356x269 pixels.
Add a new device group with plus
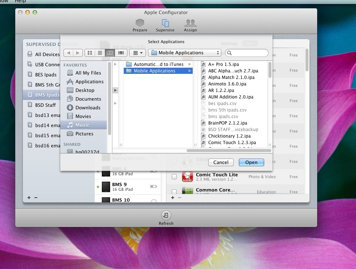[29, 198]
